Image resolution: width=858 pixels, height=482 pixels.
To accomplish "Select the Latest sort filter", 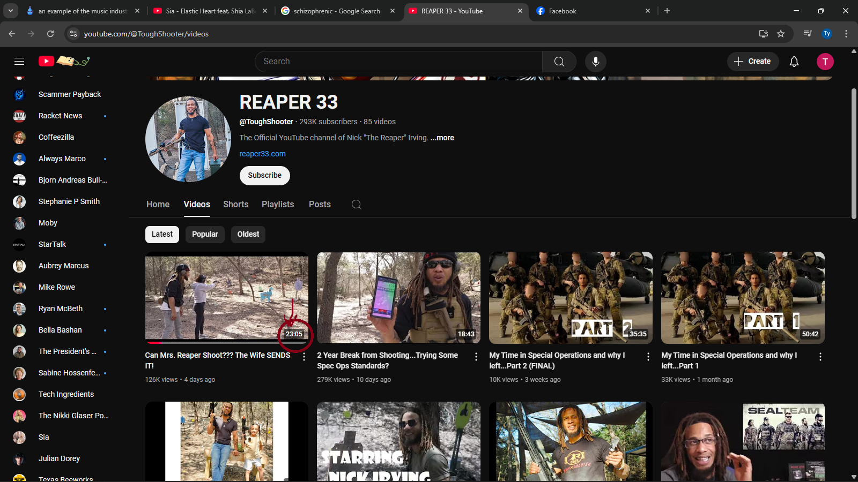I will point(162,234).
